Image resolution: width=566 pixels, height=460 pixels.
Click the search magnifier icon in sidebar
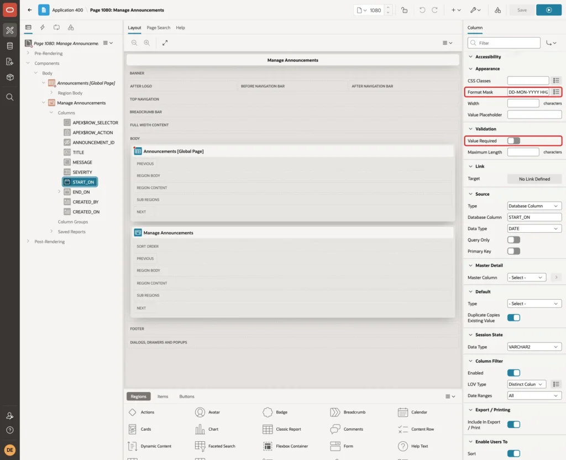tap(10, 97)
